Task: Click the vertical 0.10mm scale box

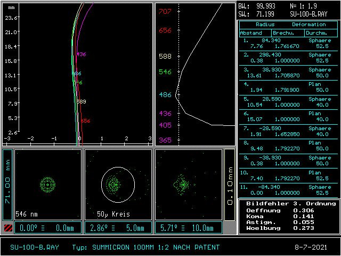Action: (x=230, y=184)
